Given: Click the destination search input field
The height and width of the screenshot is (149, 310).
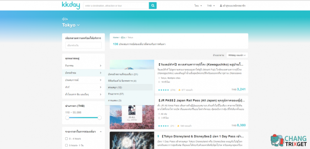Looking at the screenshot, I should click(x=116, y=6).
